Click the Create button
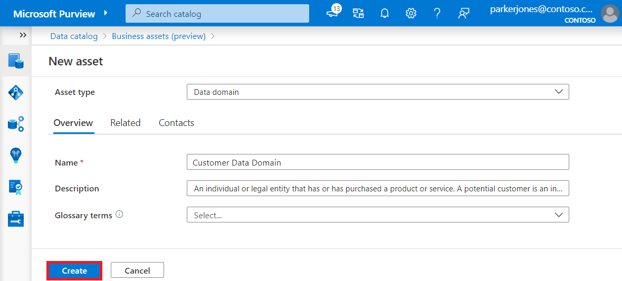 pyautogui.click(x=74, y=270)
